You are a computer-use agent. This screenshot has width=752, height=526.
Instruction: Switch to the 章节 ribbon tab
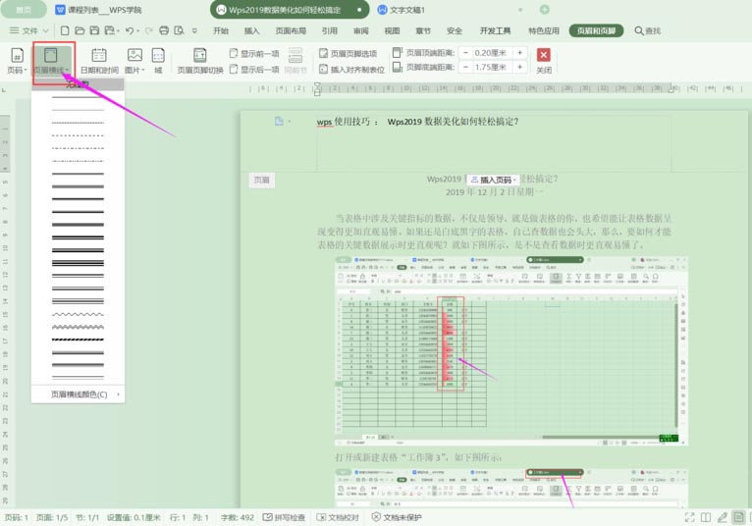click(423, 30)
